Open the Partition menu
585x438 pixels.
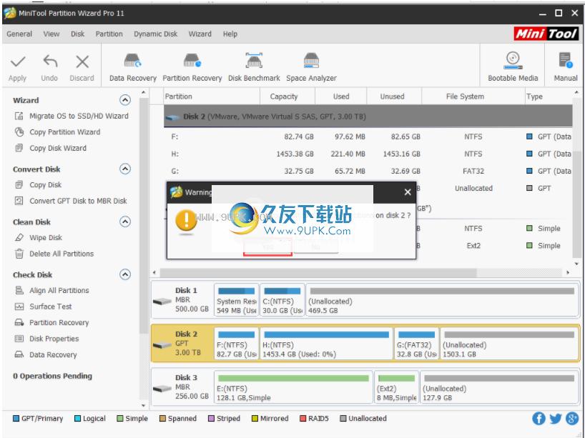click(x=109, y=34)
